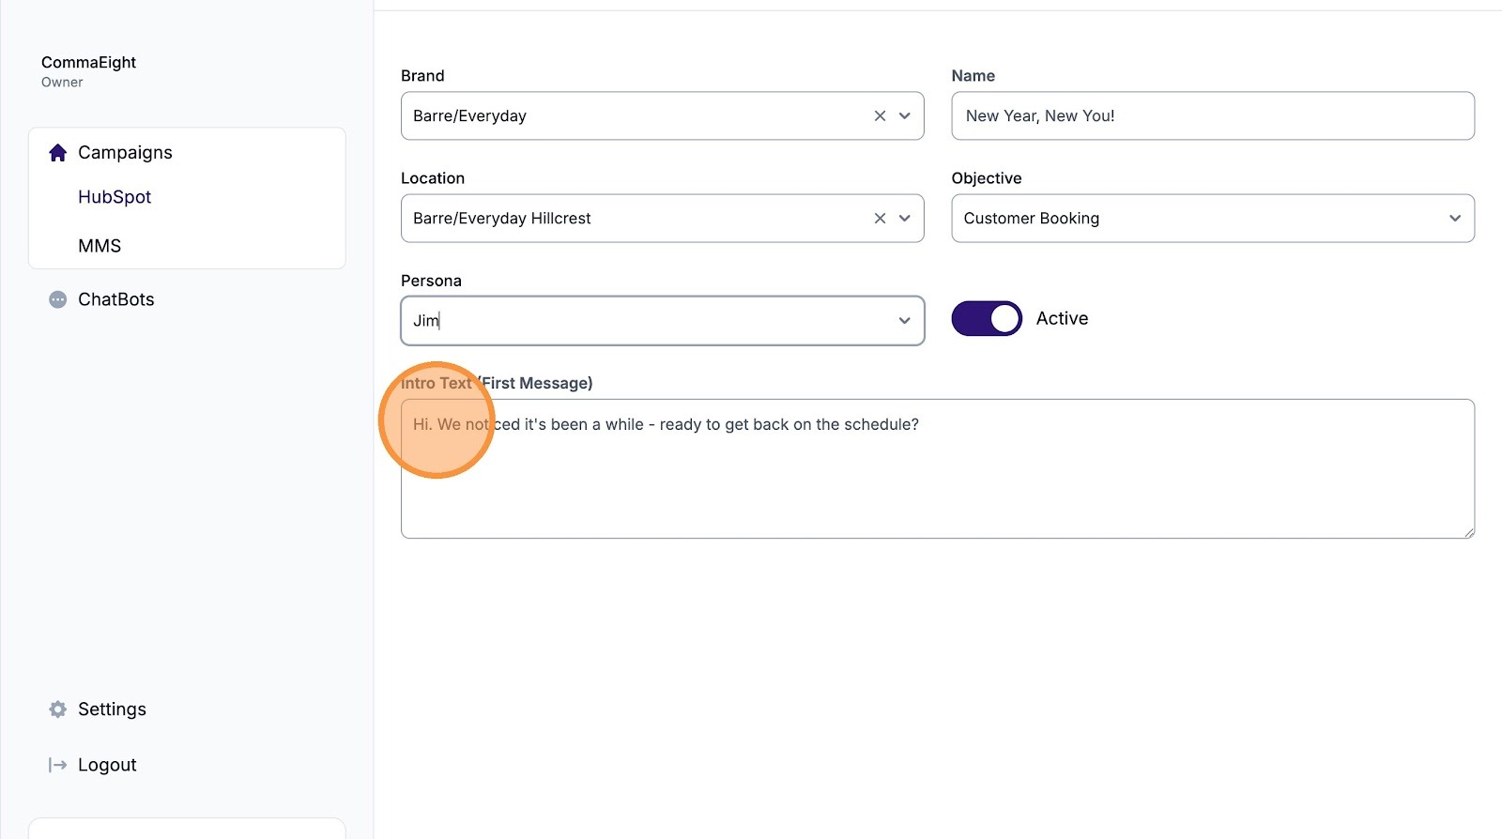Click the Campaigns home icon
The width and height of the screenshot is (1502, 839).
coord(57,153)
